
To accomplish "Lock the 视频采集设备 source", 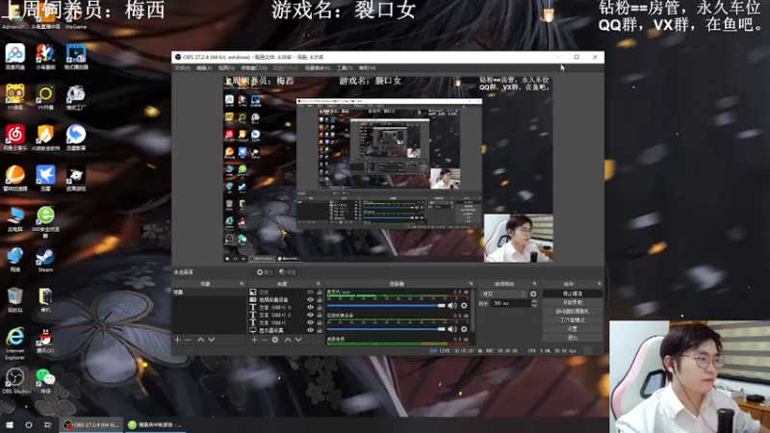I will pos(320,299).
